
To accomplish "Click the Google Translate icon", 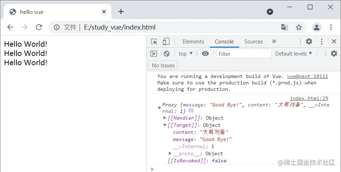I will tap(285, 27).
